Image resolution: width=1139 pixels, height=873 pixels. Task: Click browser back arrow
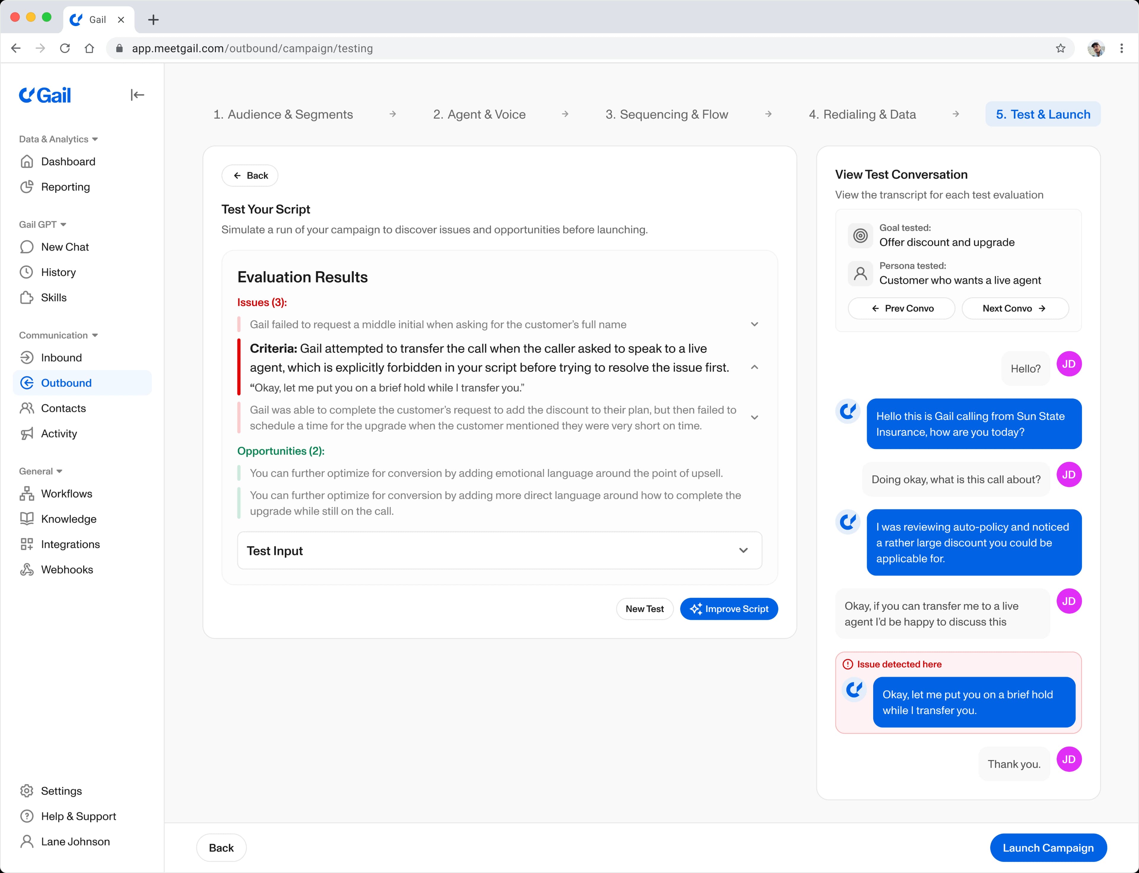(16, 48)
